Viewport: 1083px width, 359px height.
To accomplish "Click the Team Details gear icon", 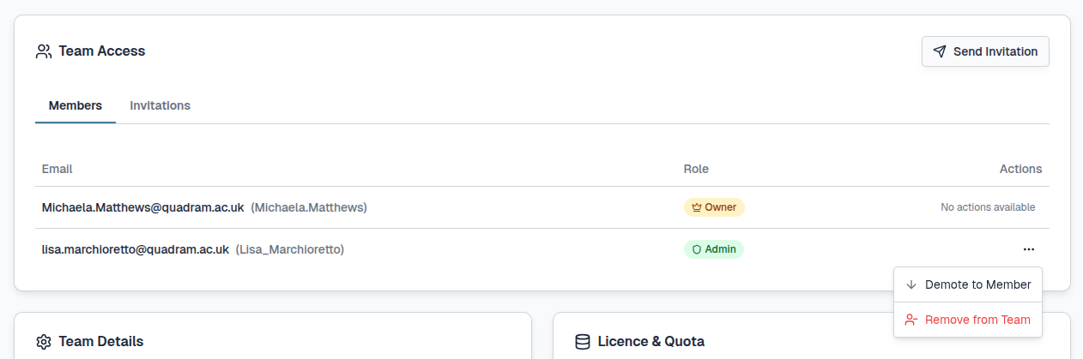I will tap(44, 342).
